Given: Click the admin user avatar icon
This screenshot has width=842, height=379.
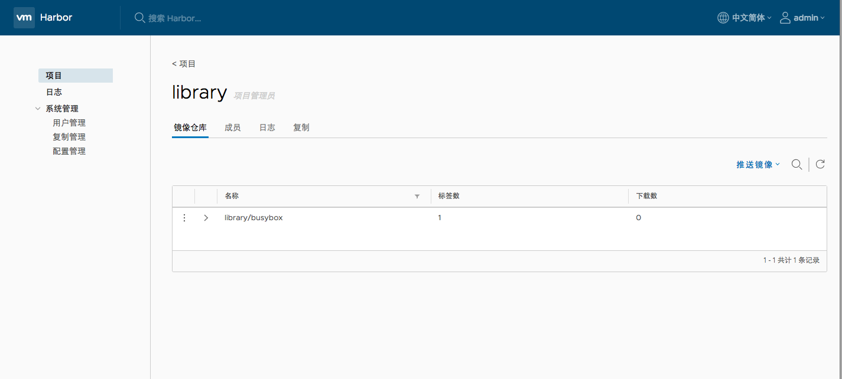Looking at the screenshot, I should 785,18.
